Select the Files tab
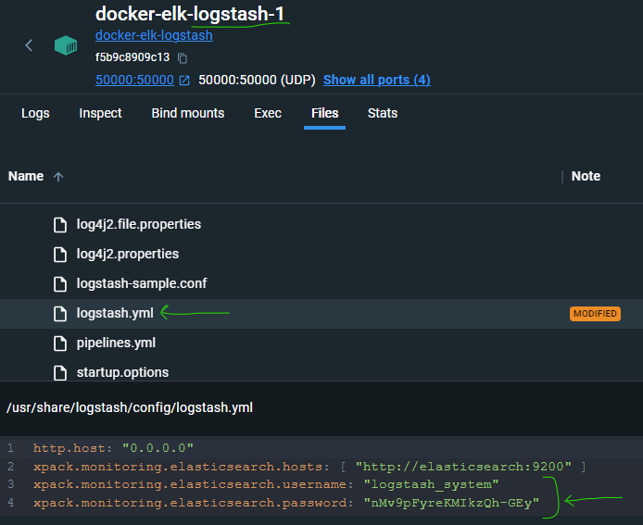The height and width of the screenshot is (525, 643). pyautogui.click(x=325, y=113)
